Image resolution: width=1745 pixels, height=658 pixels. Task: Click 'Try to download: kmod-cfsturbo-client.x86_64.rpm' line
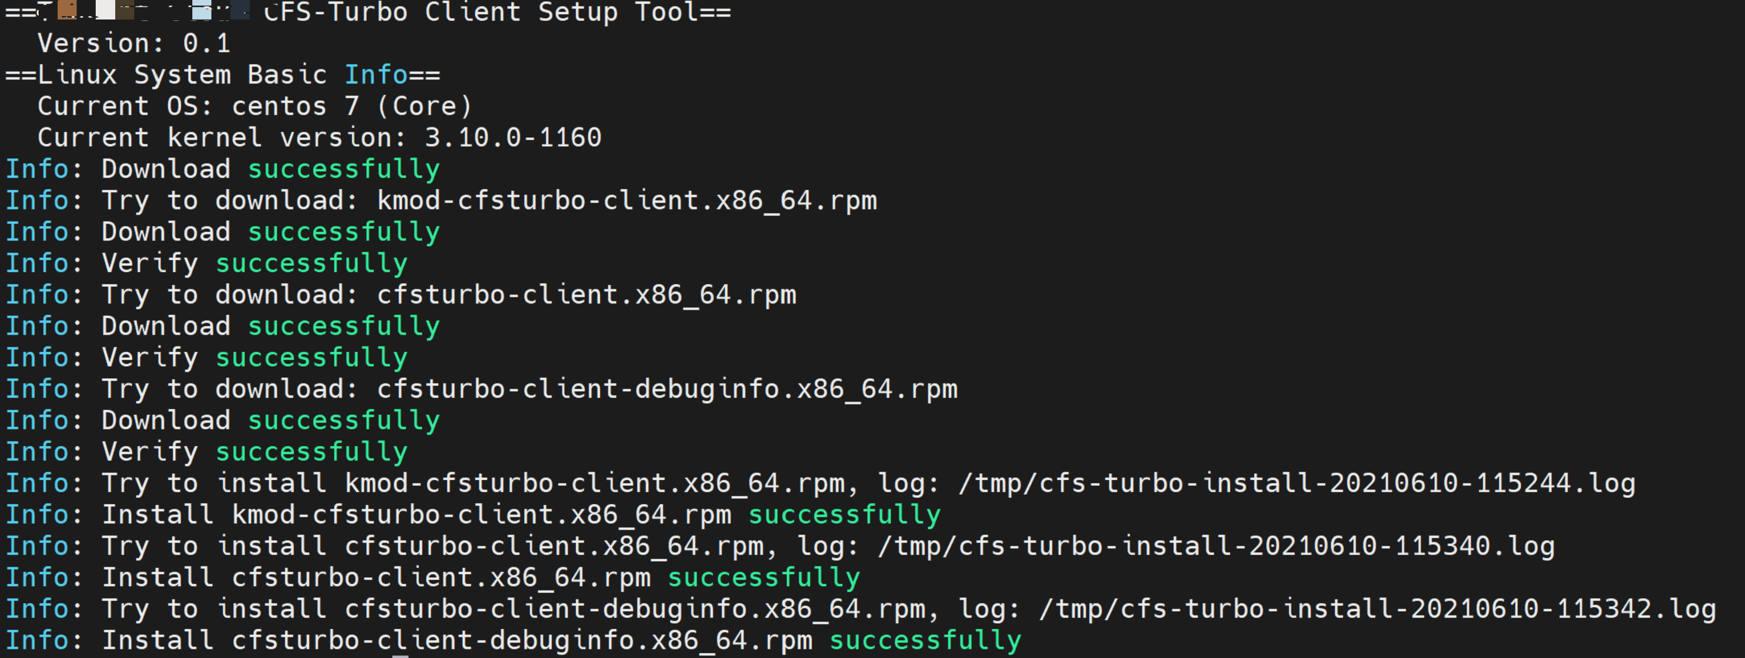(x=441, y=201)
